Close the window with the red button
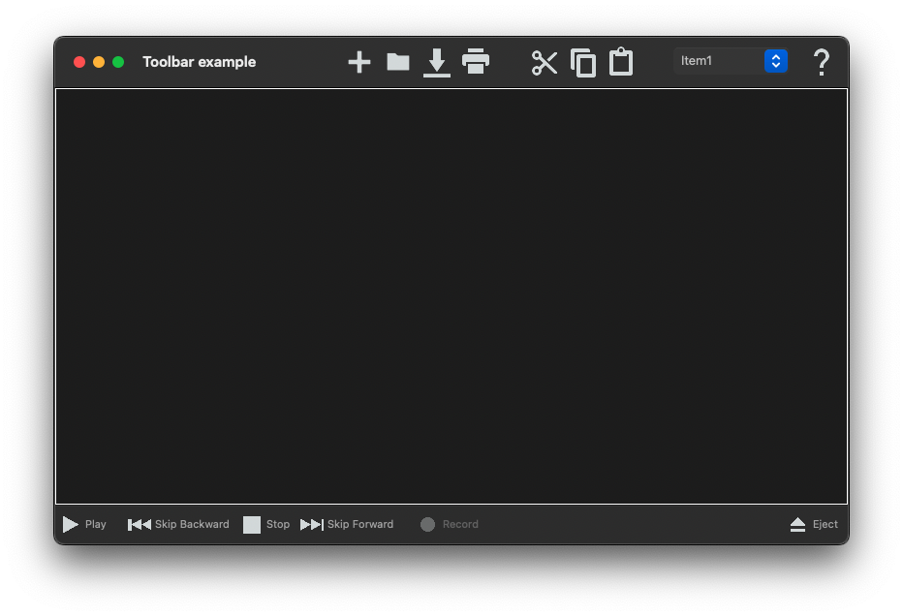903x616 pixels. tap(79, 62)
